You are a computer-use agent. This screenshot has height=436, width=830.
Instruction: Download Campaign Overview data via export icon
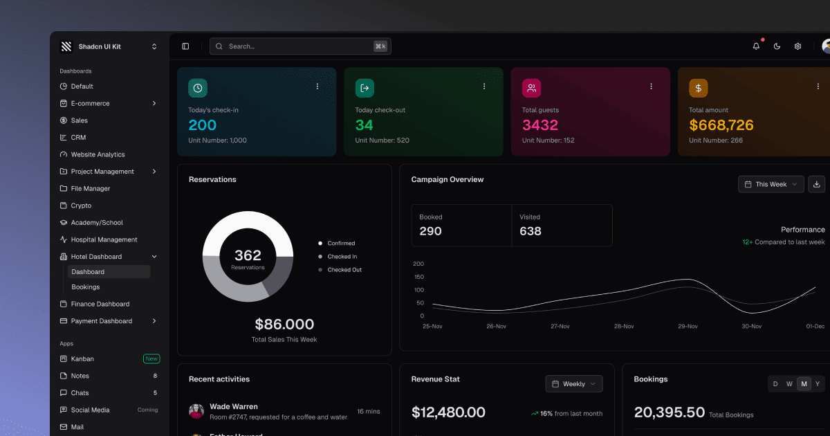(816, 184)
